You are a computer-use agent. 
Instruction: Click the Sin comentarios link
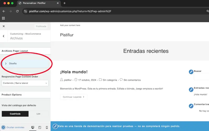point(132,80)
